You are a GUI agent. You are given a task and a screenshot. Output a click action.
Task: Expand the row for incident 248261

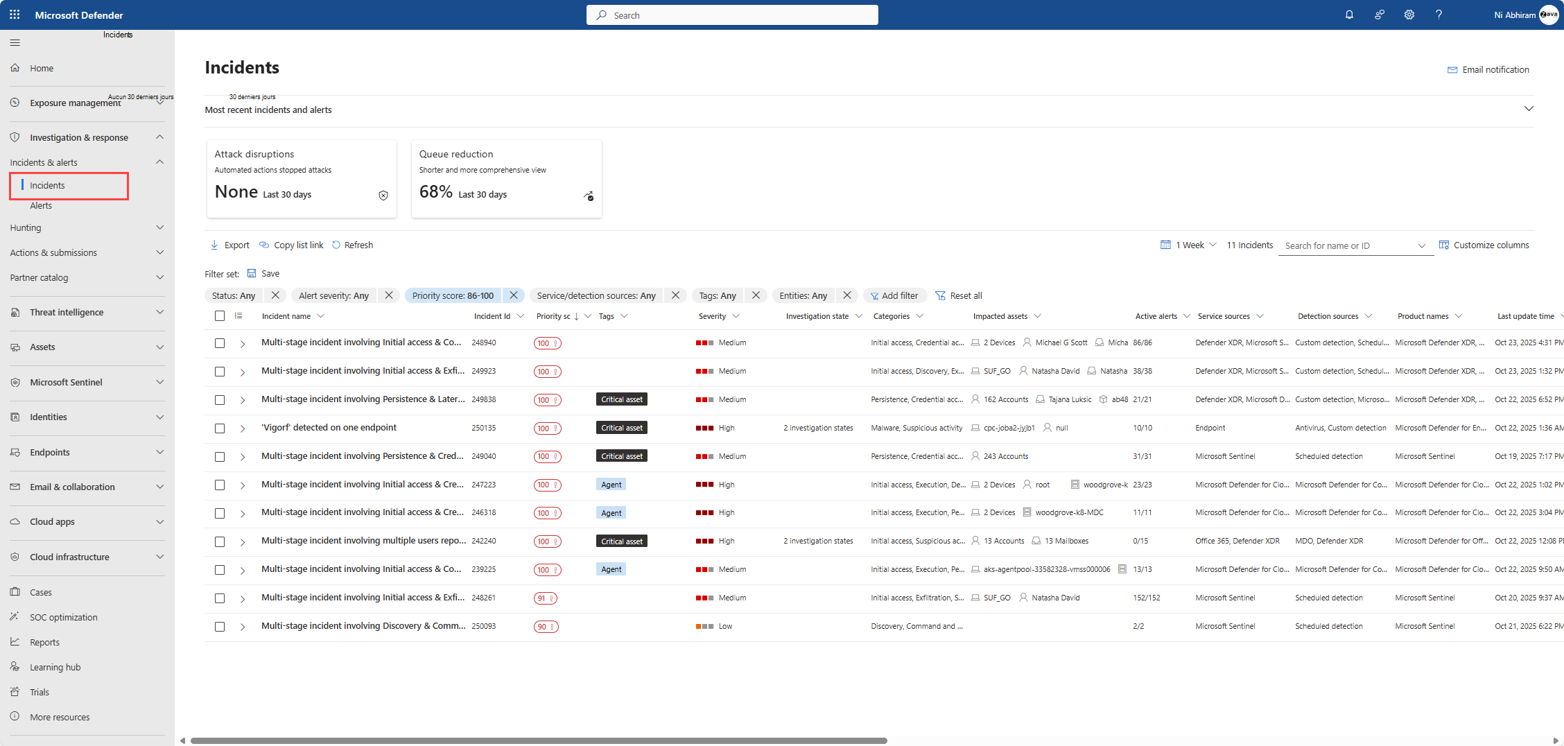click(x=243, y=598)
